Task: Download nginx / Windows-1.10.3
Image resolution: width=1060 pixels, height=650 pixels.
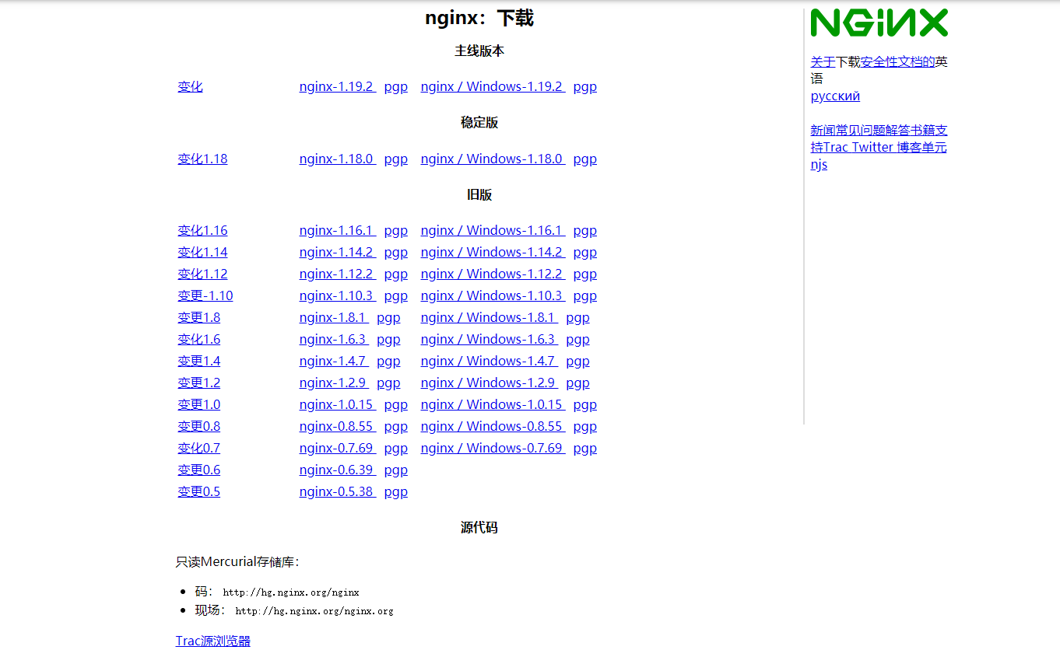Action: click(x=493, y=295)
